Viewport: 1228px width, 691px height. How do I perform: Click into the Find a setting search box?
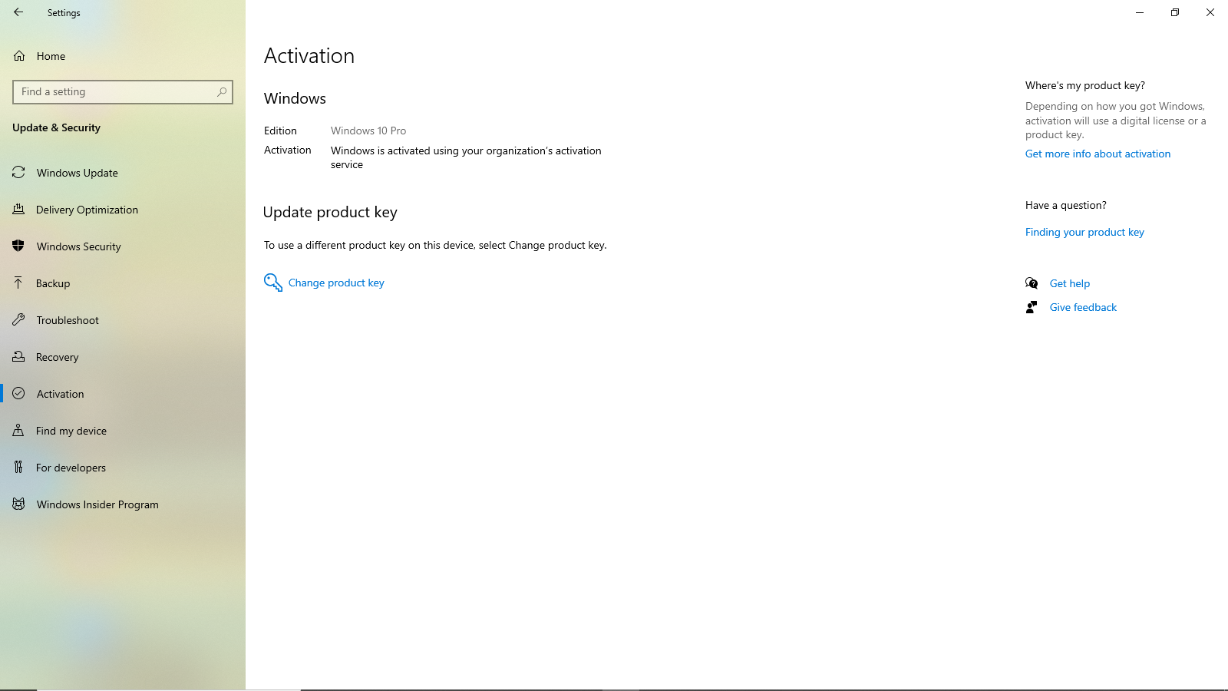(x=123, y=91)
